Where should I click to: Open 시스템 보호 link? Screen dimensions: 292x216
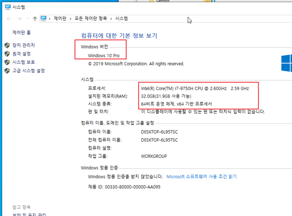pyautogui.click(x=24, y=62)
